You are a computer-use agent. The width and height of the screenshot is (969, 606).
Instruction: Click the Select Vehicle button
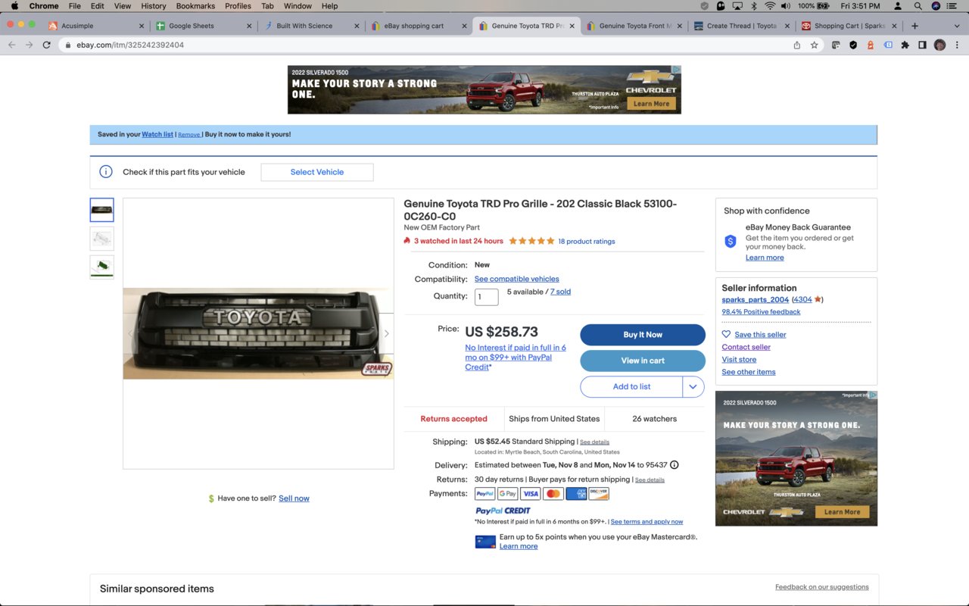(x=317, y=172)
